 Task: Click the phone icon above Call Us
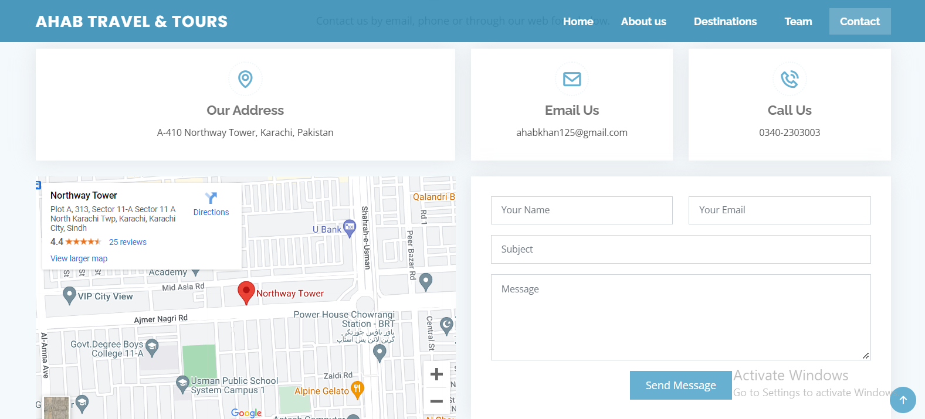(790, 79)
